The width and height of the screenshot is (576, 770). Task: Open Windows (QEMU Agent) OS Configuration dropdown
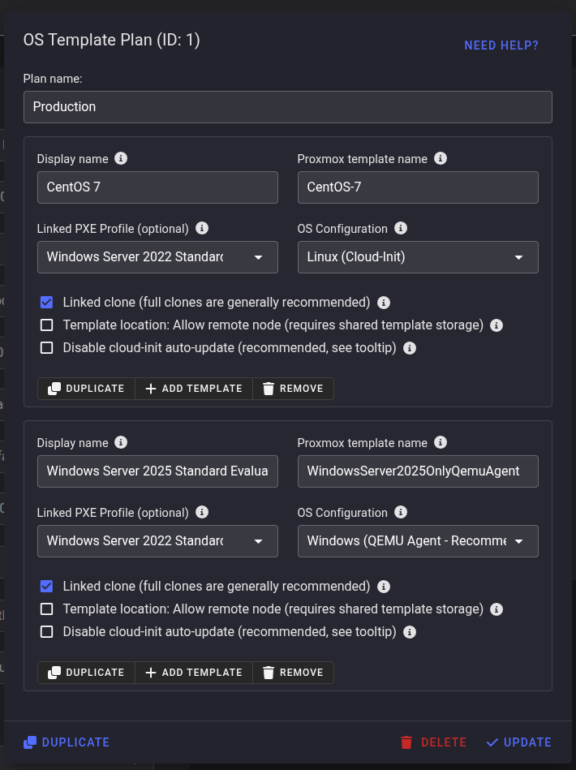tap(417, 541)
